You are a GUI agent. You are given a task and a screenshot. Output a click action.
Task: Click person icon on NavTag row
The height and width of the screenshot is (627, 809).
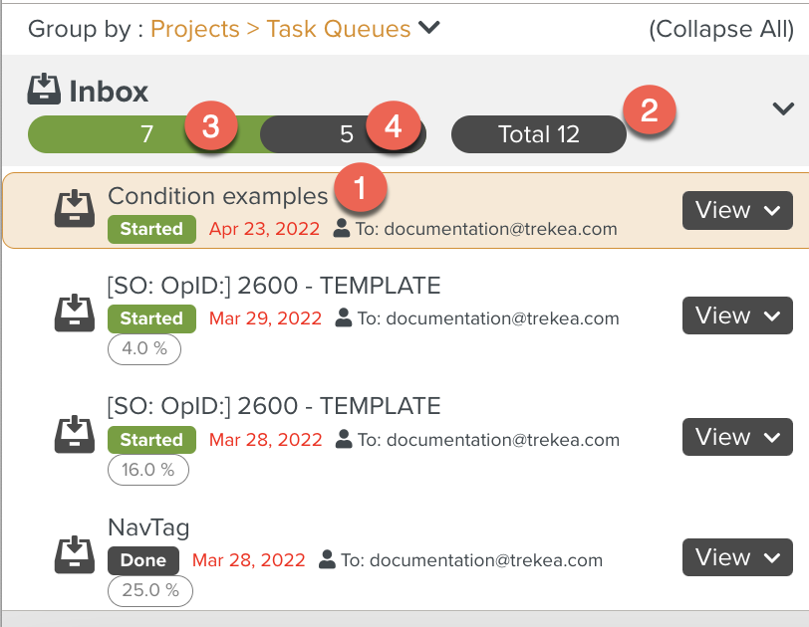pos(326,560)
